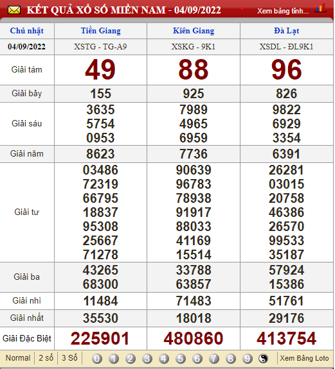
Task: Filter loto by digit 6 ball
Action: coord(197,359)
